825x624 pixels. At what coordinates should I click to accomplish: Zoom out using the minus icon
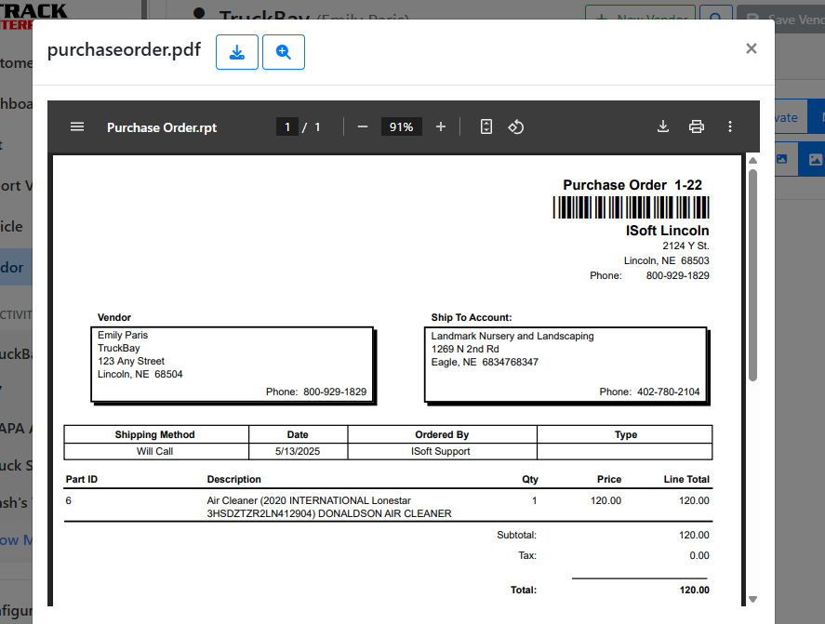tap(363, 126)
